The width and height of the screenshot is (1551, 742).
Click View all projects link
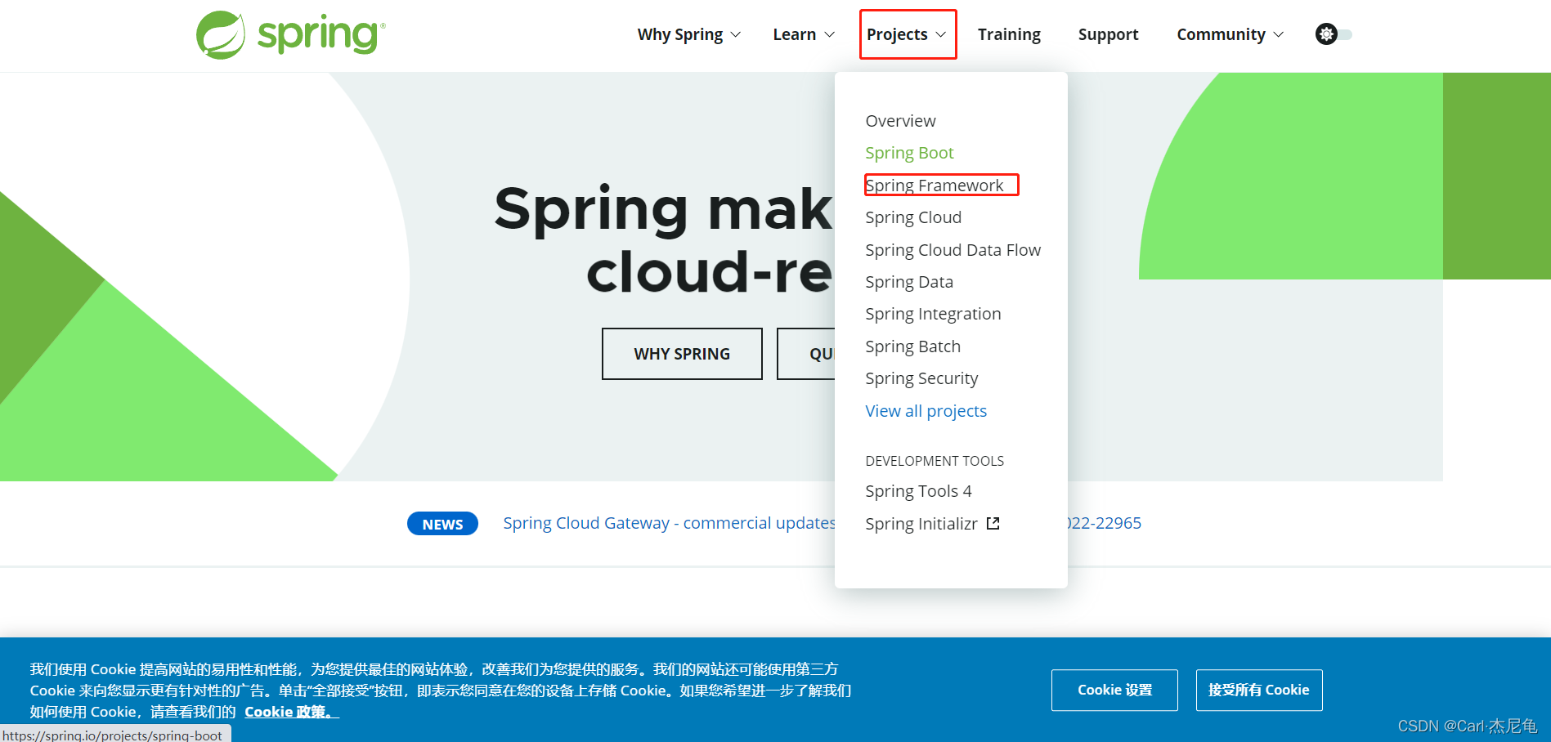926,411
